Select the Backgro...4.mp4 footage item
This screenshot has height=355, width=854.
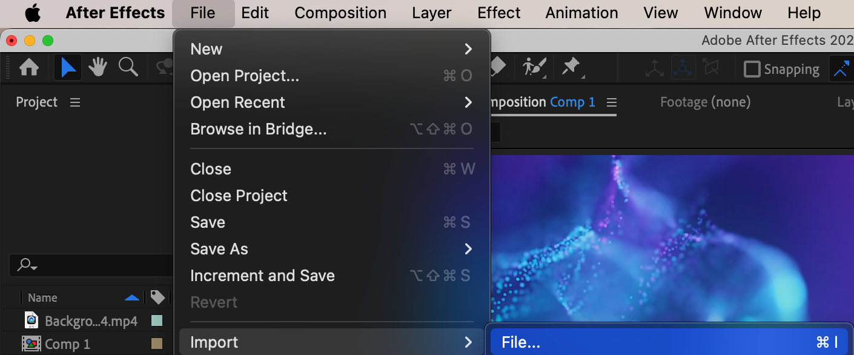pos(91,321)
